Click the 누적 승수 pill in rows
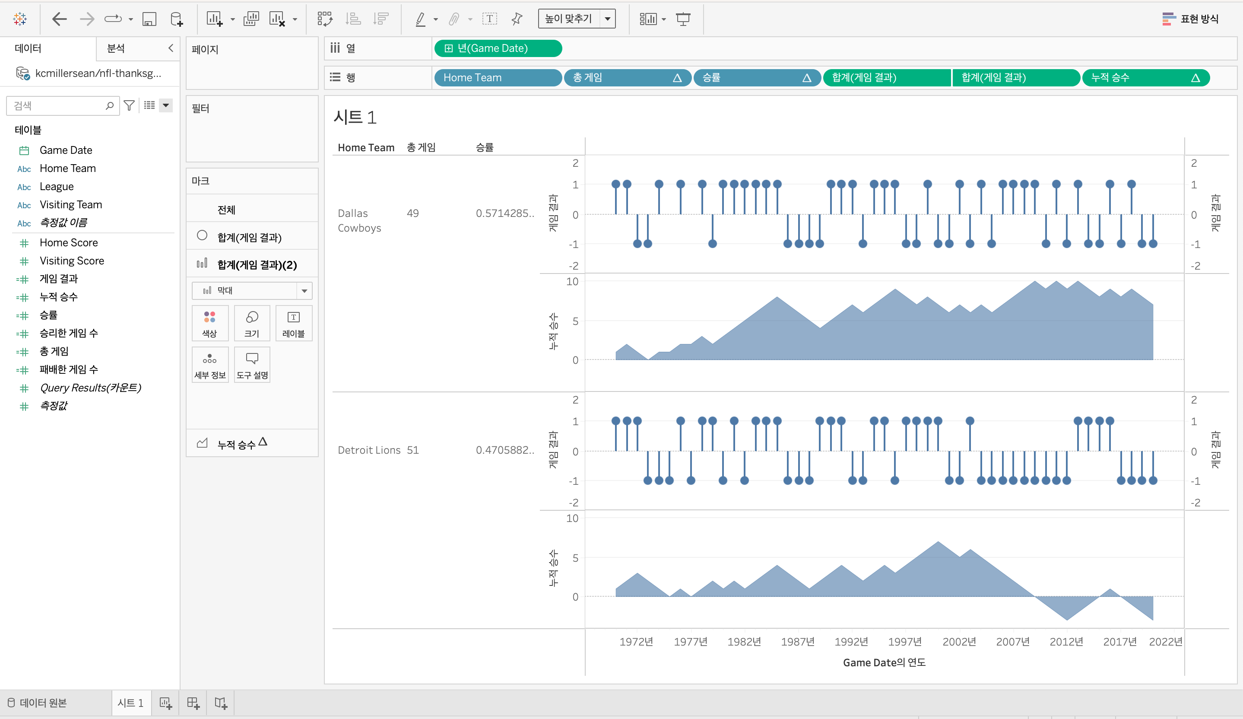Viewport: 1243px width, 719px height. (1146, 77)
